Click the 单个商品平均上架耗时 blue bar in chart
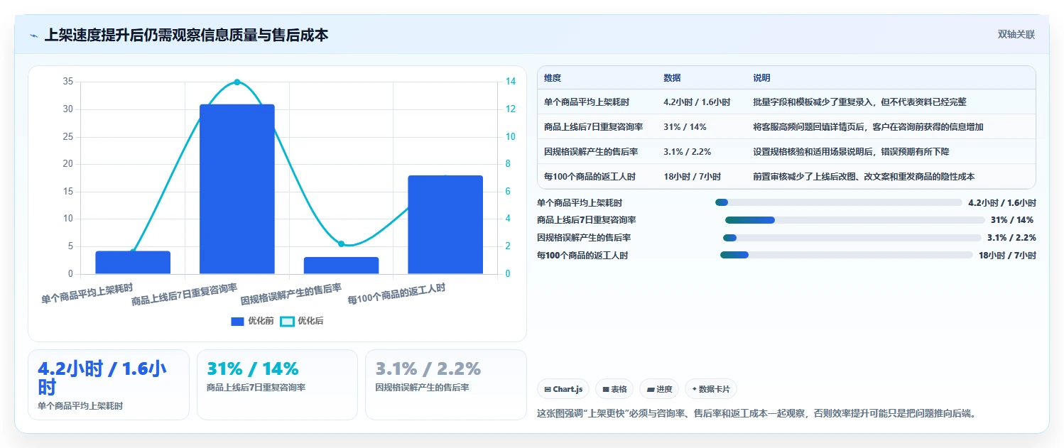This screenshot has width=1064, height=448. [133, 262]
